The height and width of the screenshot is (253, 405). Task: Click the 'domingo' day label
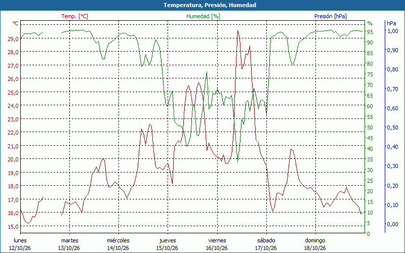315,241
